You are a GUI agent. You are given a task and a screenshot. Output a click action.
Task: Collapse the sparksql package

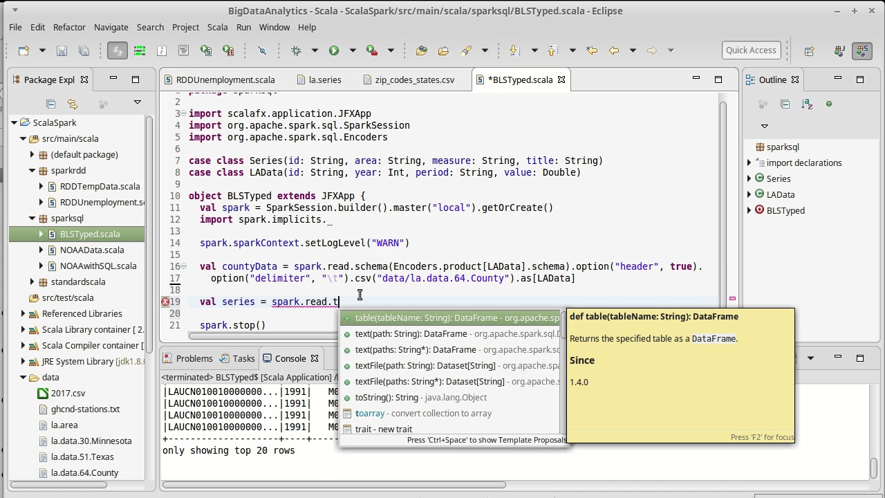point(32,219)
